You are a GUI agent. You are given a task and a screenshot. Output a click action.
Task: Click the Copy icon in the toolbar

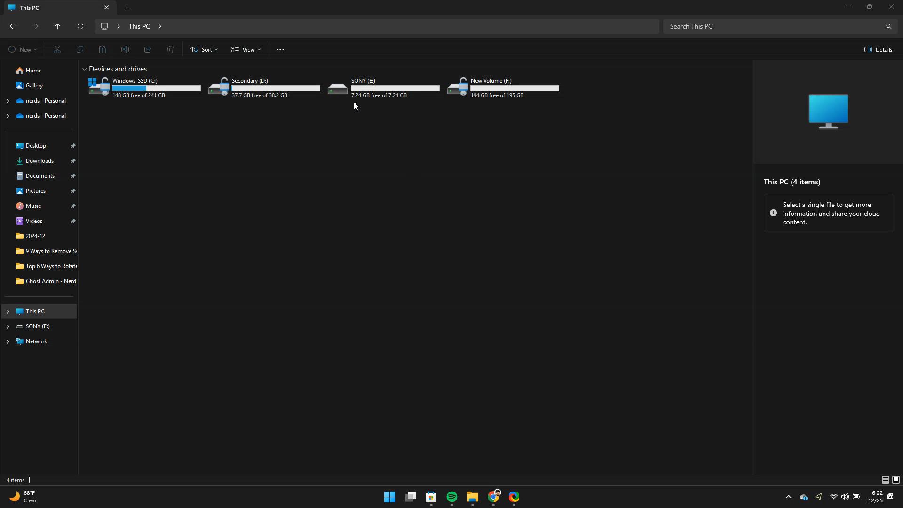click(x=80, y=49)
